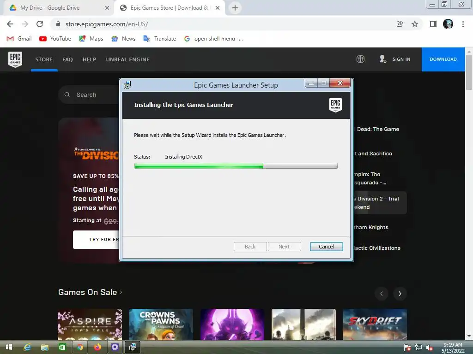The image size is (473, 354).
Task: Open the HELP navigation item
Action: [x=89, y=59]
